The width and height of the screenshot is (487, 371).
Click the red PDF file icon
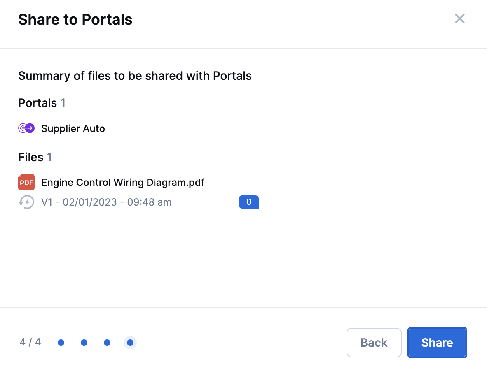click(26, 182)
